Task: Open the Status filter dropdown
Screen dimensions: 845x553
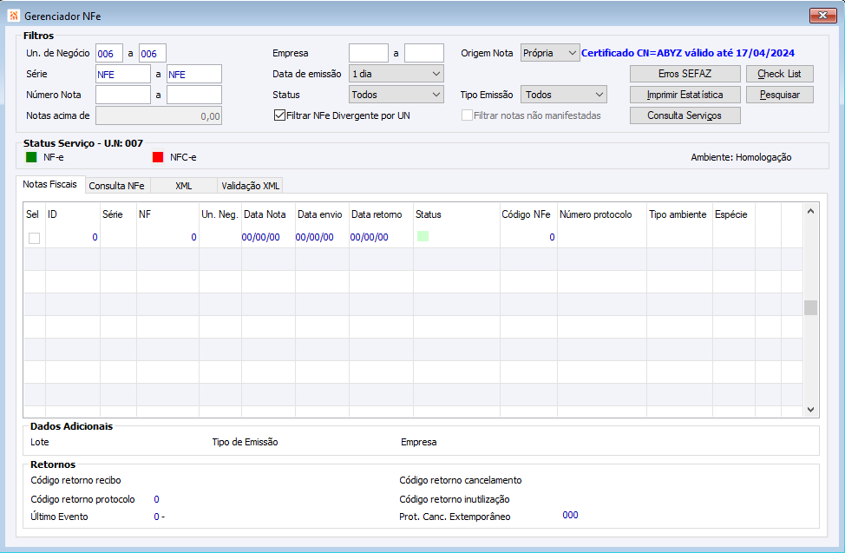Action: (396, 95)
